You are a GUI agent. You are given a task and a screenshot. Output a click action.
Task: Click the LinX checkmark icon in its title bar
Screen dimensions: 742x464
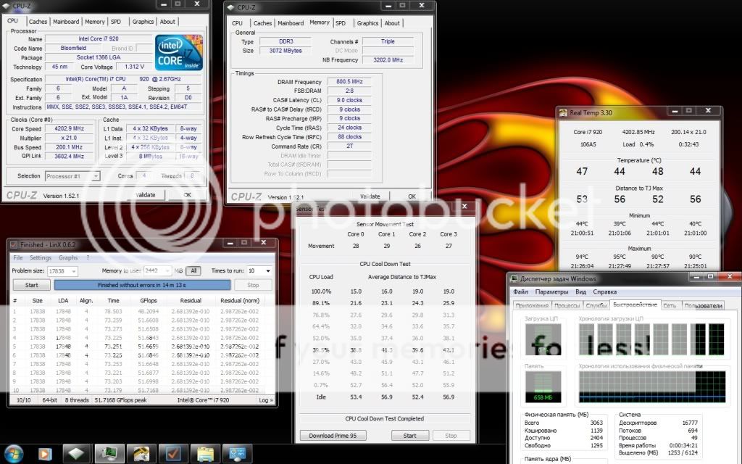pos(14,245)
